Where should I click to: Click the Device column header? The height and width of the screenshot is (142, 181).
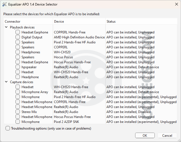[79, 21]
